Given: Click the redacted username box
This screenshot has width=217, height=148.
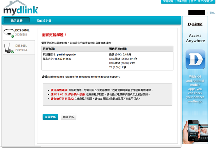Looking at the screenshot, I should [x=197, y=13].
